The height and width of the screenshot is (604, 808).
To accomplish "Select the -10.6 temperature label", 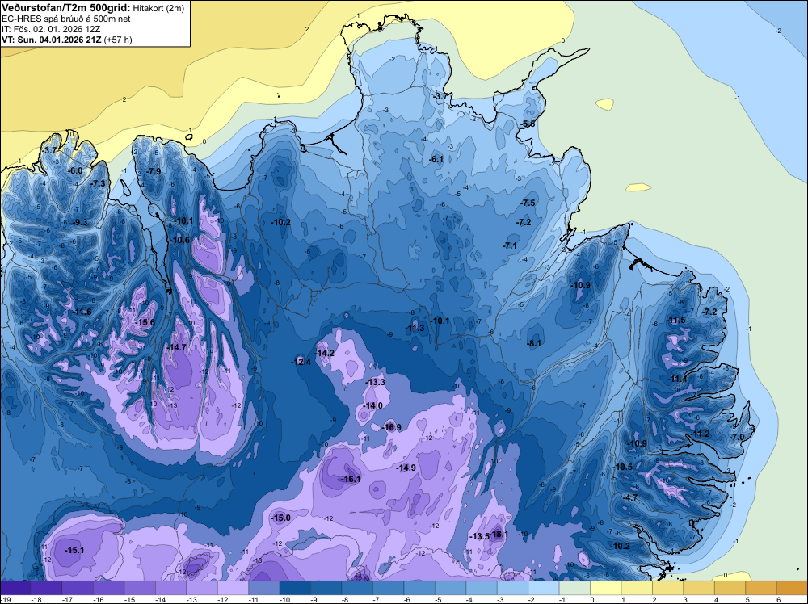I will coord(180,240).
